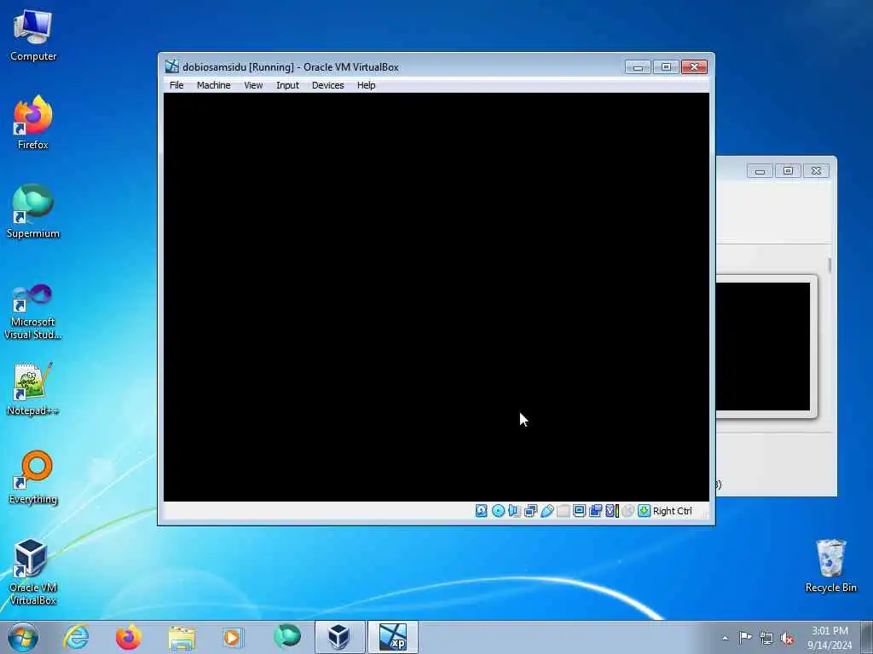Minimize the dobiosamsidu VM window
This screenshot has width=873, height=654.
[x=638, y=67]
